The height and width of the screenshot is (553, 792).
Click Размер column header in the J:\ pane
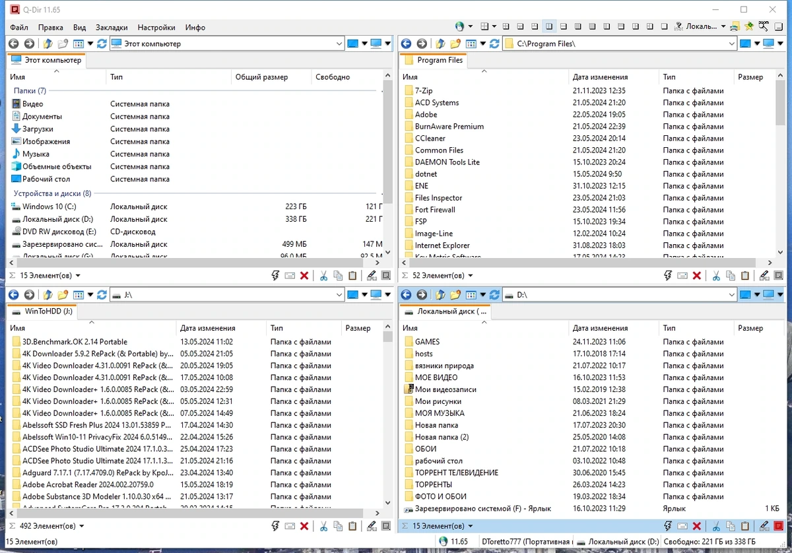[x=360, y=328]
